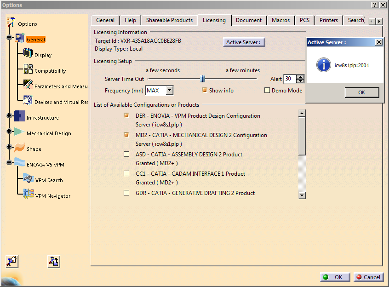Viewport: 389px width, 287px height.
Task: Click the VPM Navigator icon
Action: click(28, 195)
